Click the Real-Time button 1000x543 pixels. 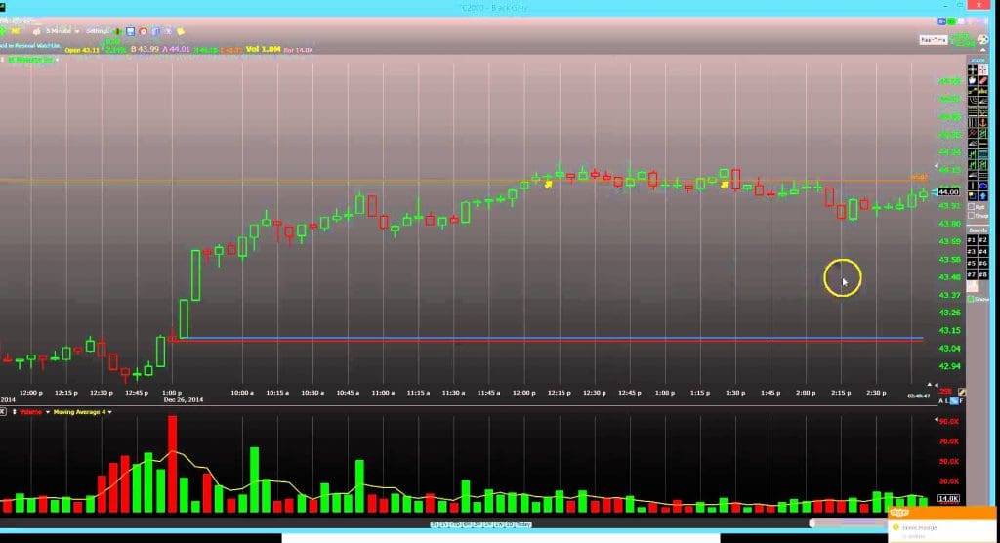tap(934, 40)
